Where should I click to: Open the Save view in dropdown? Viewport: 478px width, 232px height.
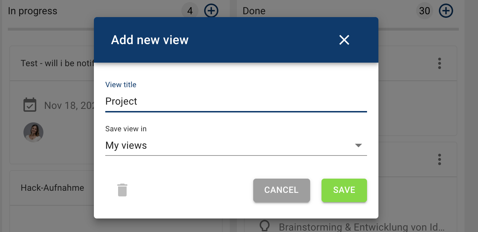click(236, 146)
